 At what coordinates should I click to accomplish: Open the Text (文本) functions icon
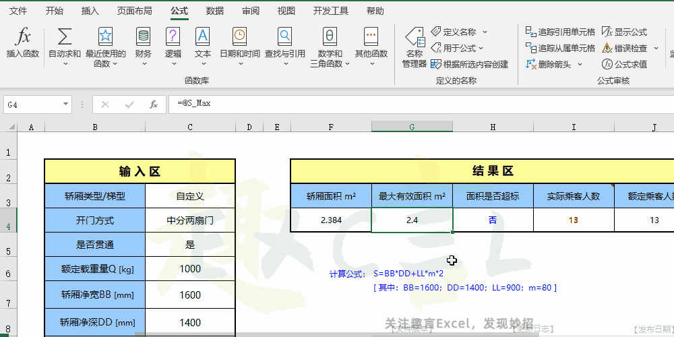(x=202, y=36)
